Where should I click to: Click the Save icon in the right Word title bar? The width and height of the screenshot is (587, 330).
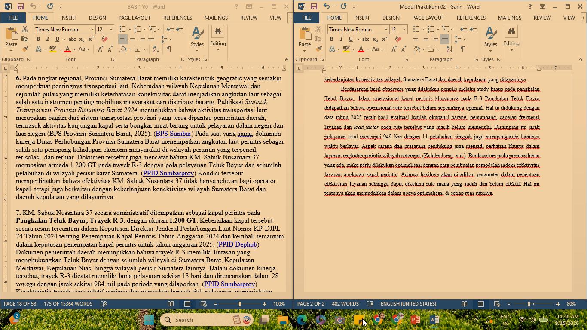point(314,6)
